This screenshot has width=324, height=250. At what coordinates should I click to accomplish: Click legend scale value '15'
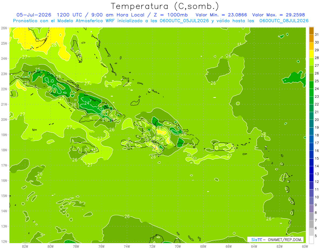pos(317,158)
